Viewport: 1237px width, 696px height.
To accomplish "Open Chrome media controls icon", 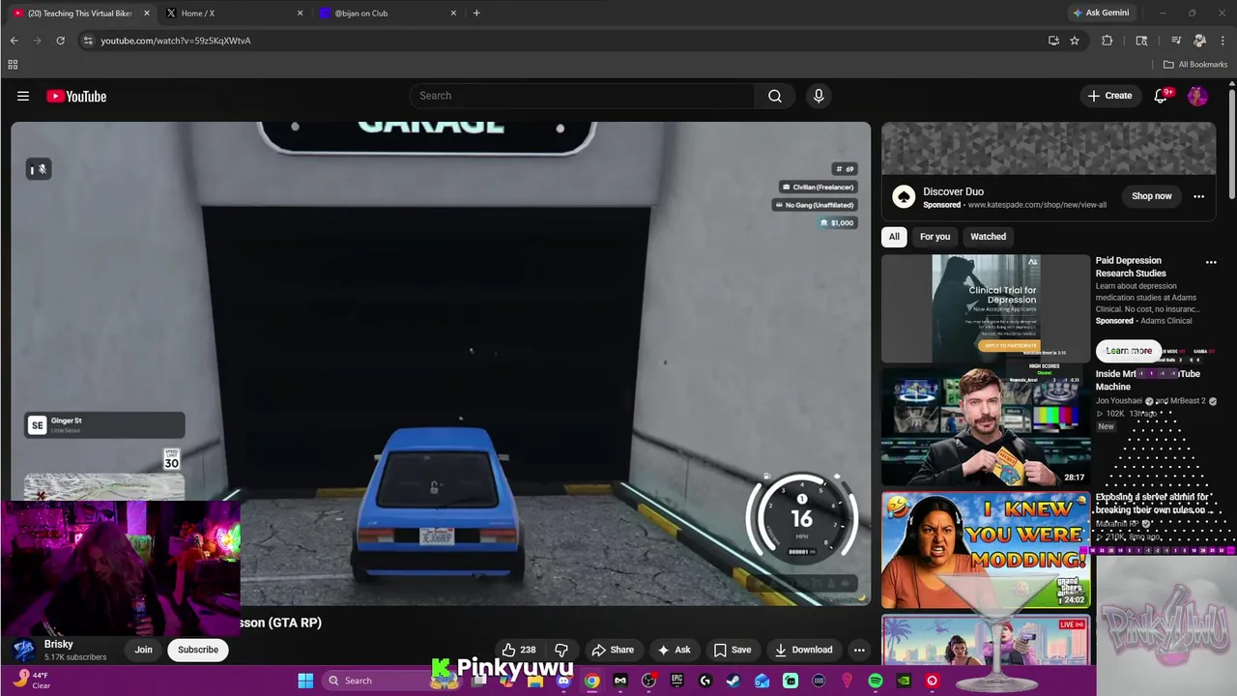I will [1176, 41].
